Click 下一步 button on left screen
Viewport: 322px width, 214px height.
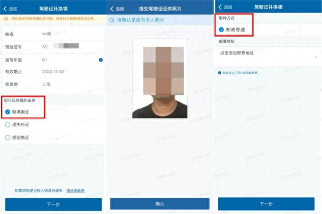pyautogui.click(x=53, y=204)
